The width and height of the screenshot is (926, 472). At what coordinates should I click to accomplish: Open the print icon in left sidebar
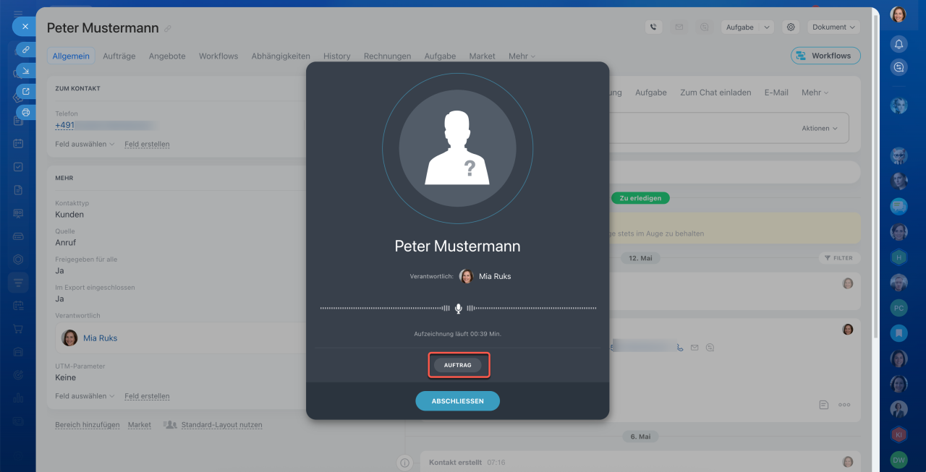[26, 112]
